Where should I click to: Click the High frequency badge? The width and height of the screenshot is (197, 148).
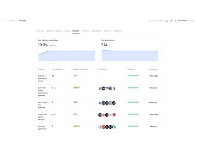[x=75, y=102]
